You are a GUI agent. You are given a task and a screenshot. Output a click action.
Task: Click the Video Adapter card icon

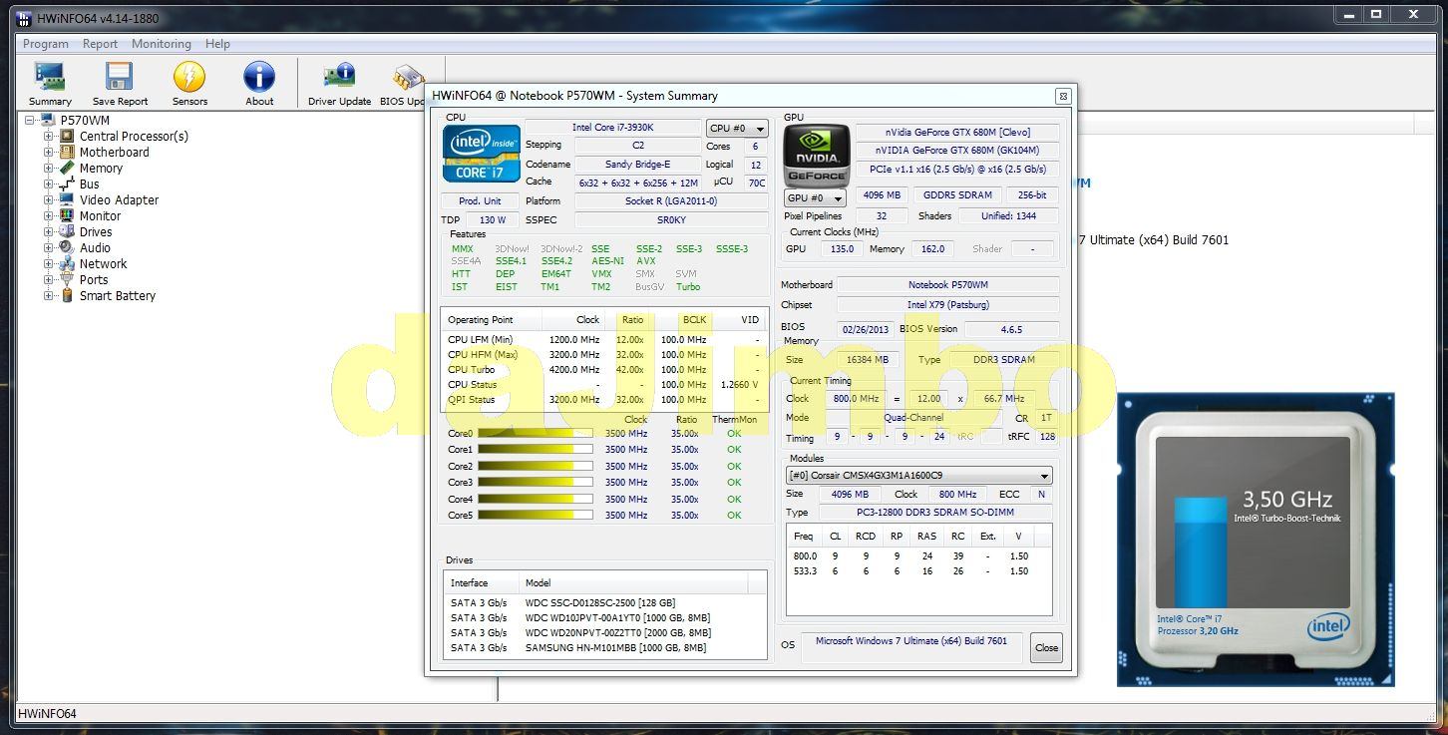point(67,200)
